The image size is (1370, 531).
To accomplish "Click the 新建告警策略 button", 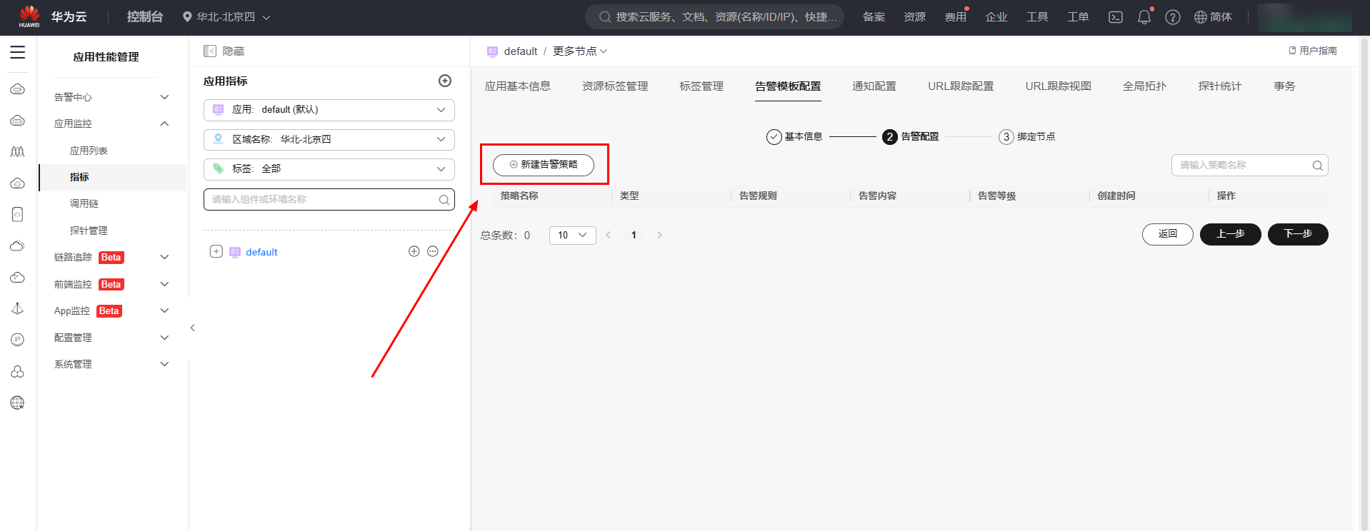I will (x=544, y=165).
